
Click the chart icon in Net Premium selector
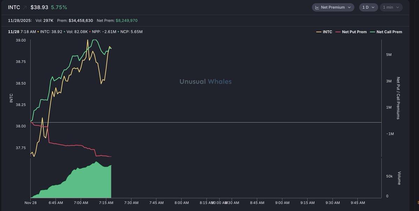(317, 7)
